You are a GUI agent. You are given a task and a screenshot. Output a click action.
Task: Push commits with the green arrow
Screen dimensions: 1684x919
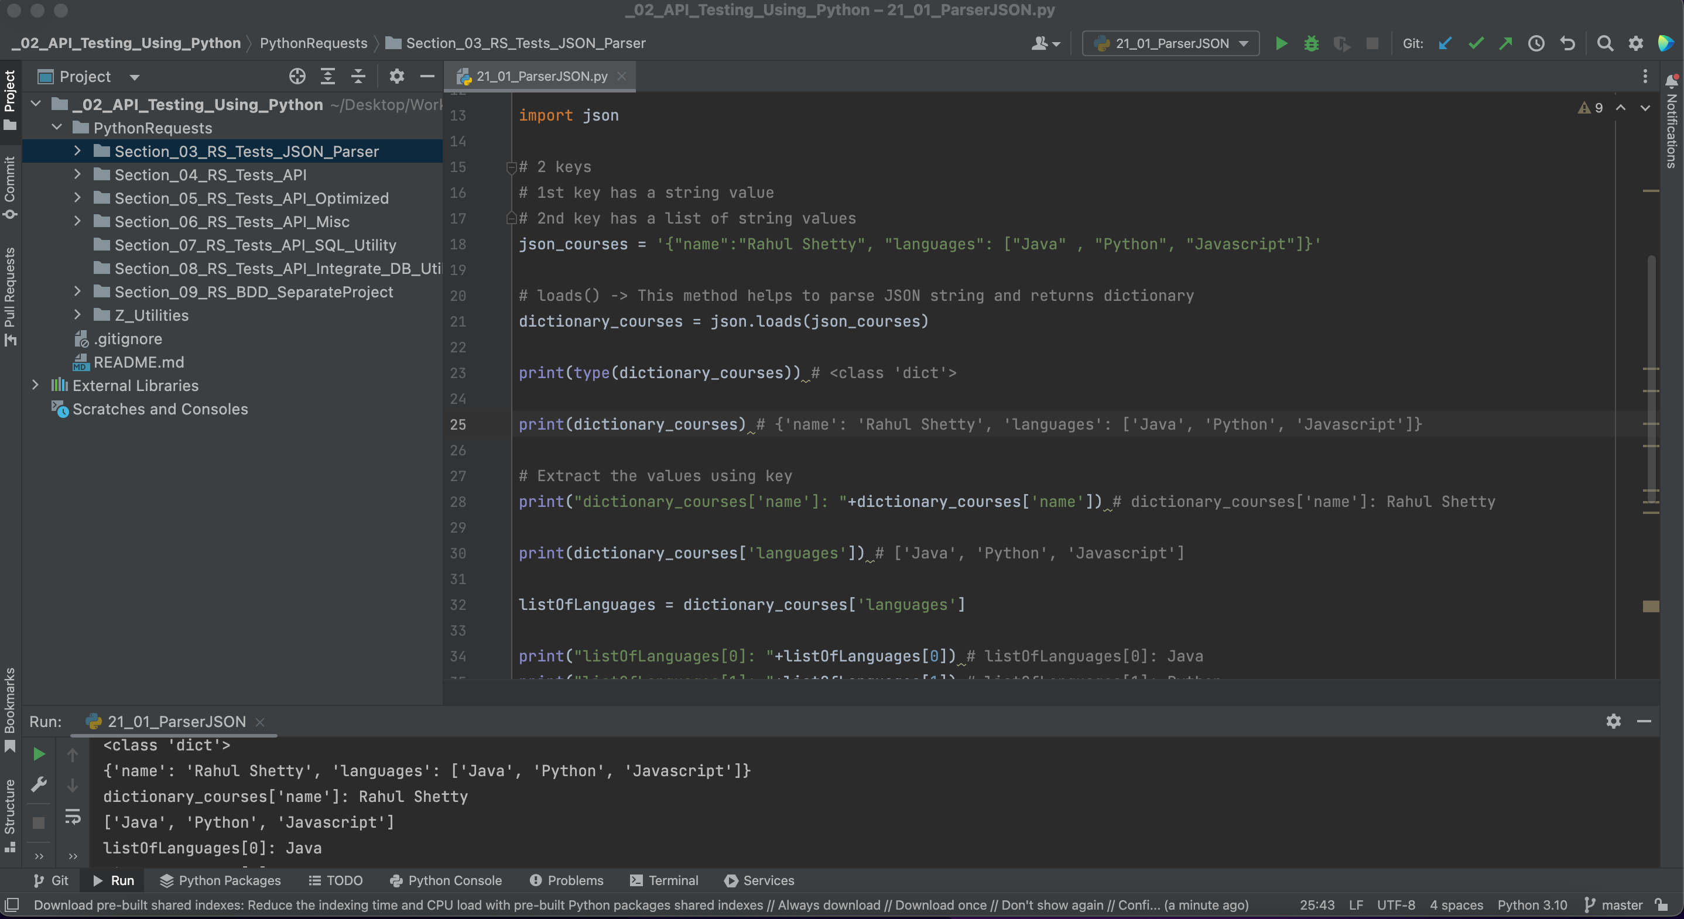(1505, 44)
